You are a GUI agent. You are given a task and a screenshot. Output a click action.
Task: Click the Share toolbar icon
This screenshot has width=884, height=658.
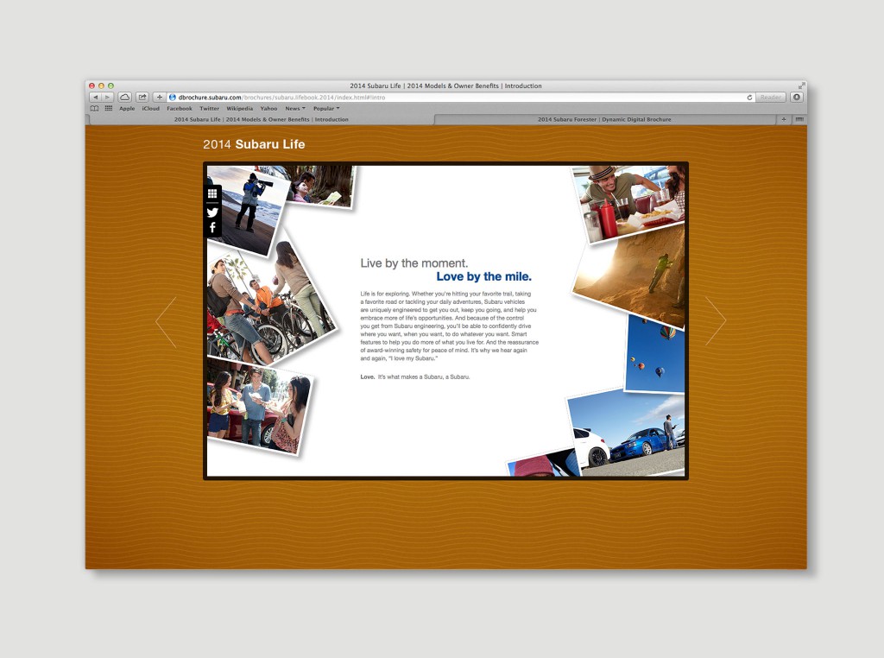coord(142,98)
